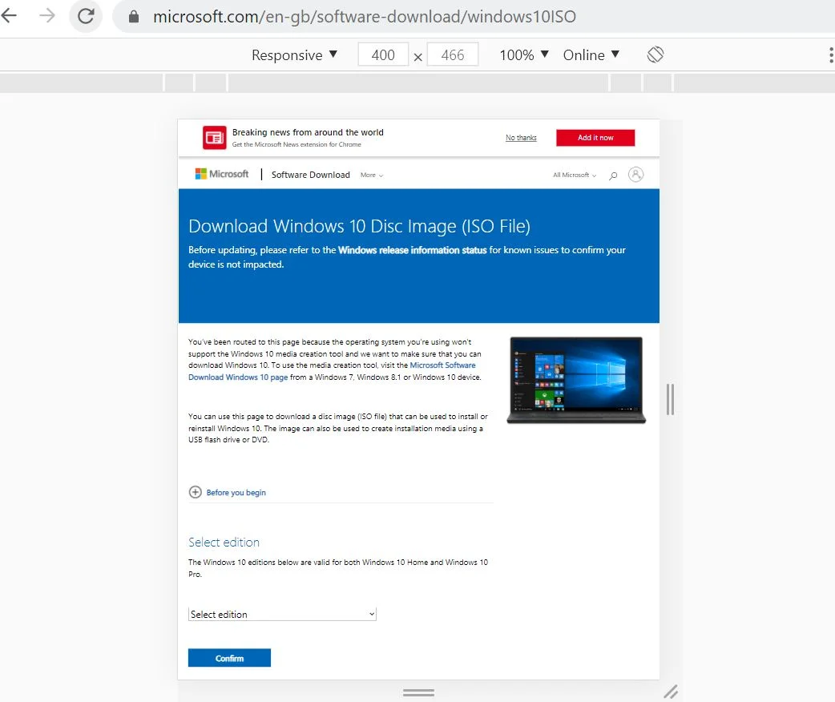Open the Online throttling dropdown
The image size is (835, 702).
tap(591, 54)
